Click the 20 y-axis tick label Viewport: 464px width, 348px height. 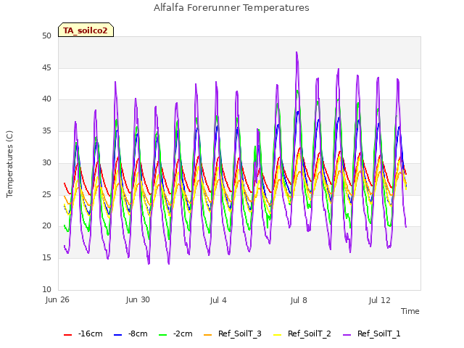(46, 226)
